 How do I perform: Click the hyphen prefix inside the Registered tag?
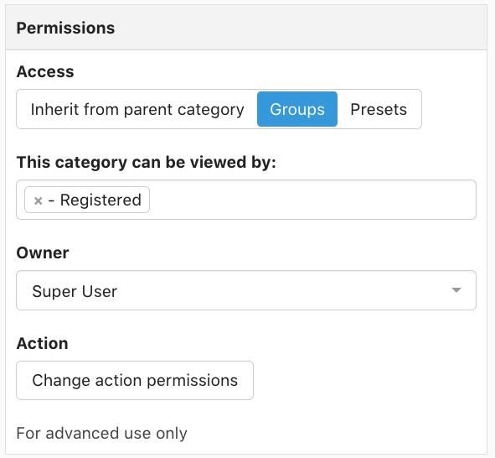51,201
